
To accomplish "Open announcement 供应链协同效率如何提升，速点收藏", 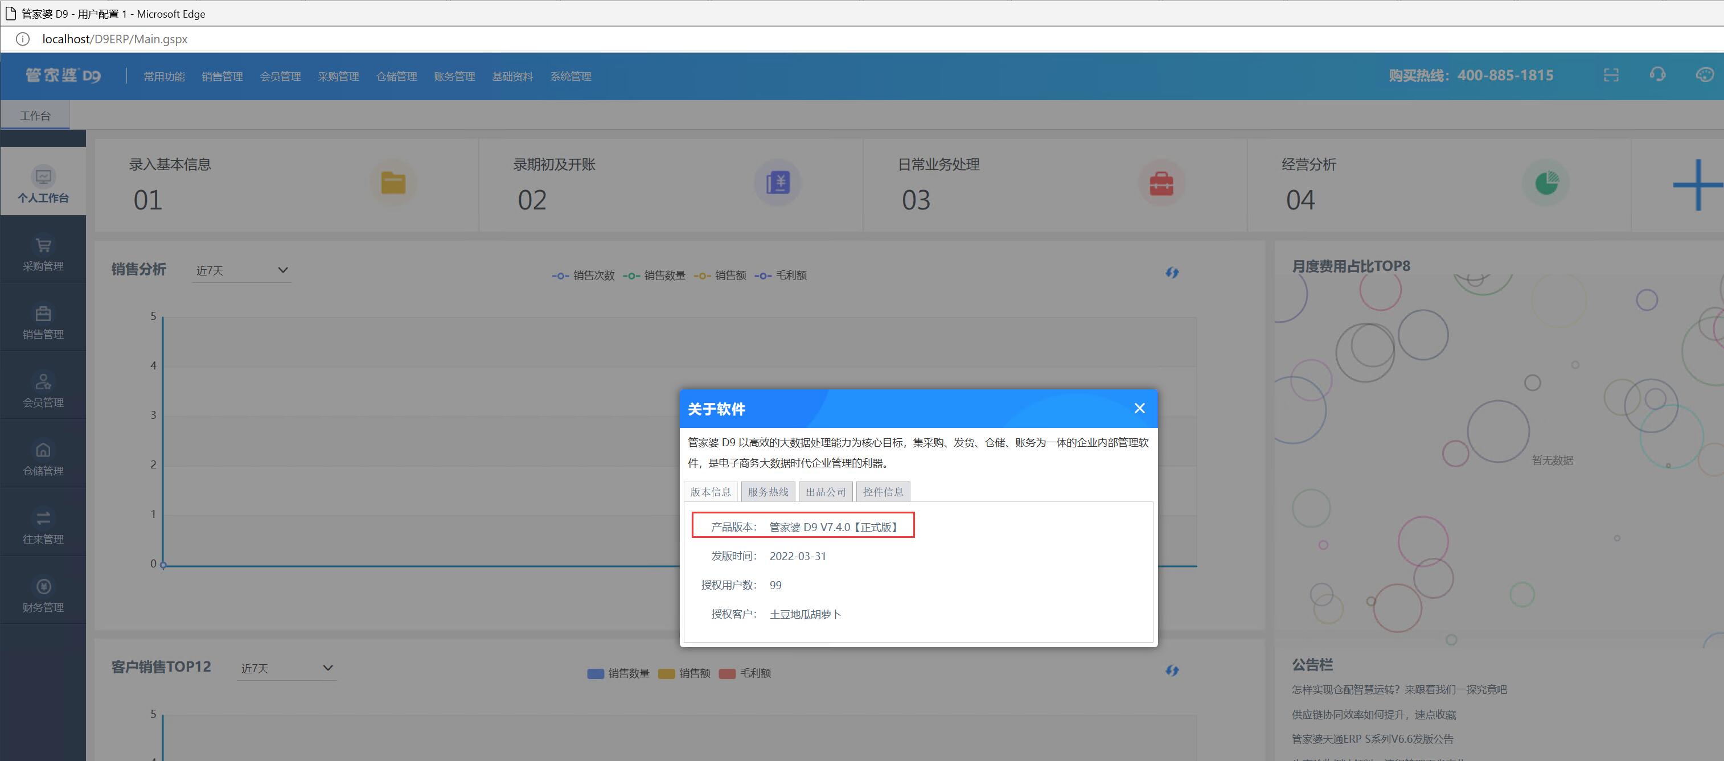I will [x=1374, y=714].
